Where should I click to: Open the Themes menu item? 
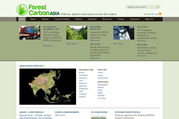45,19
